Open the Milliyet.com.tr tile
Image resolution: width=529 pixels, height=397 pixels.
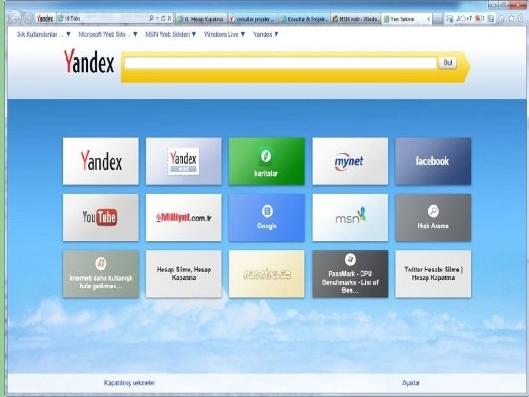click(x=184, y=218)
